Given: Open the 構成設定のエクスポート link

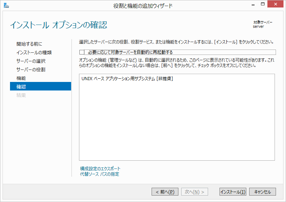Looking at the screenshot, I should click(100, 169).
